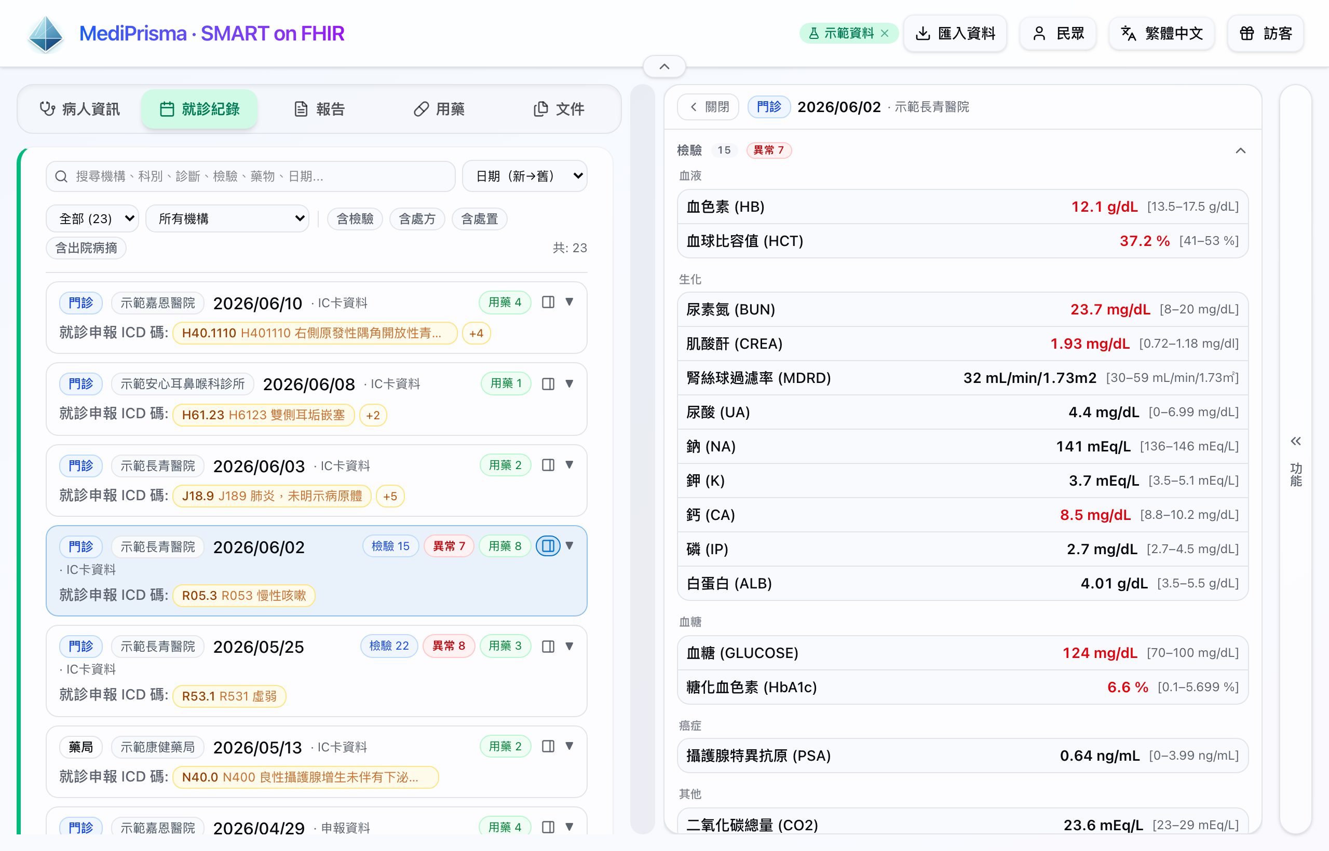Click the H40.1110 ICD code tag
Screen dimensions: 1329x851
tap(315, 333)
